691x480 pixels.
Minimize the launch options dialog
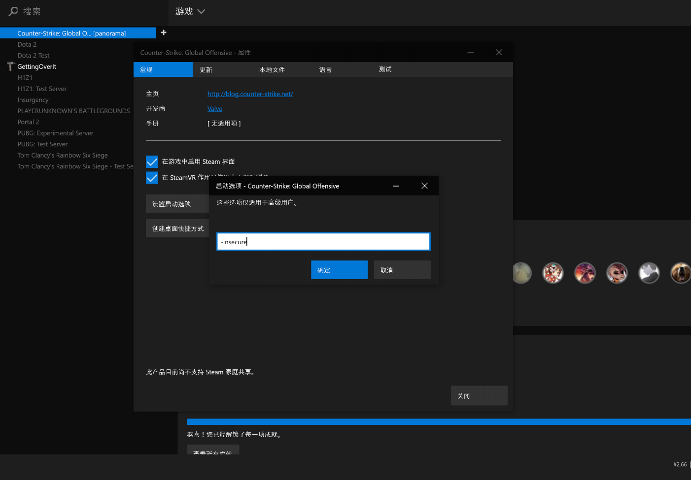click(x=396, y=186)
